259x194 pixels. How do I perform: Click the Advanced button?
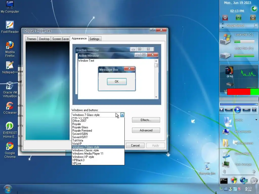[x=146, y=130]
